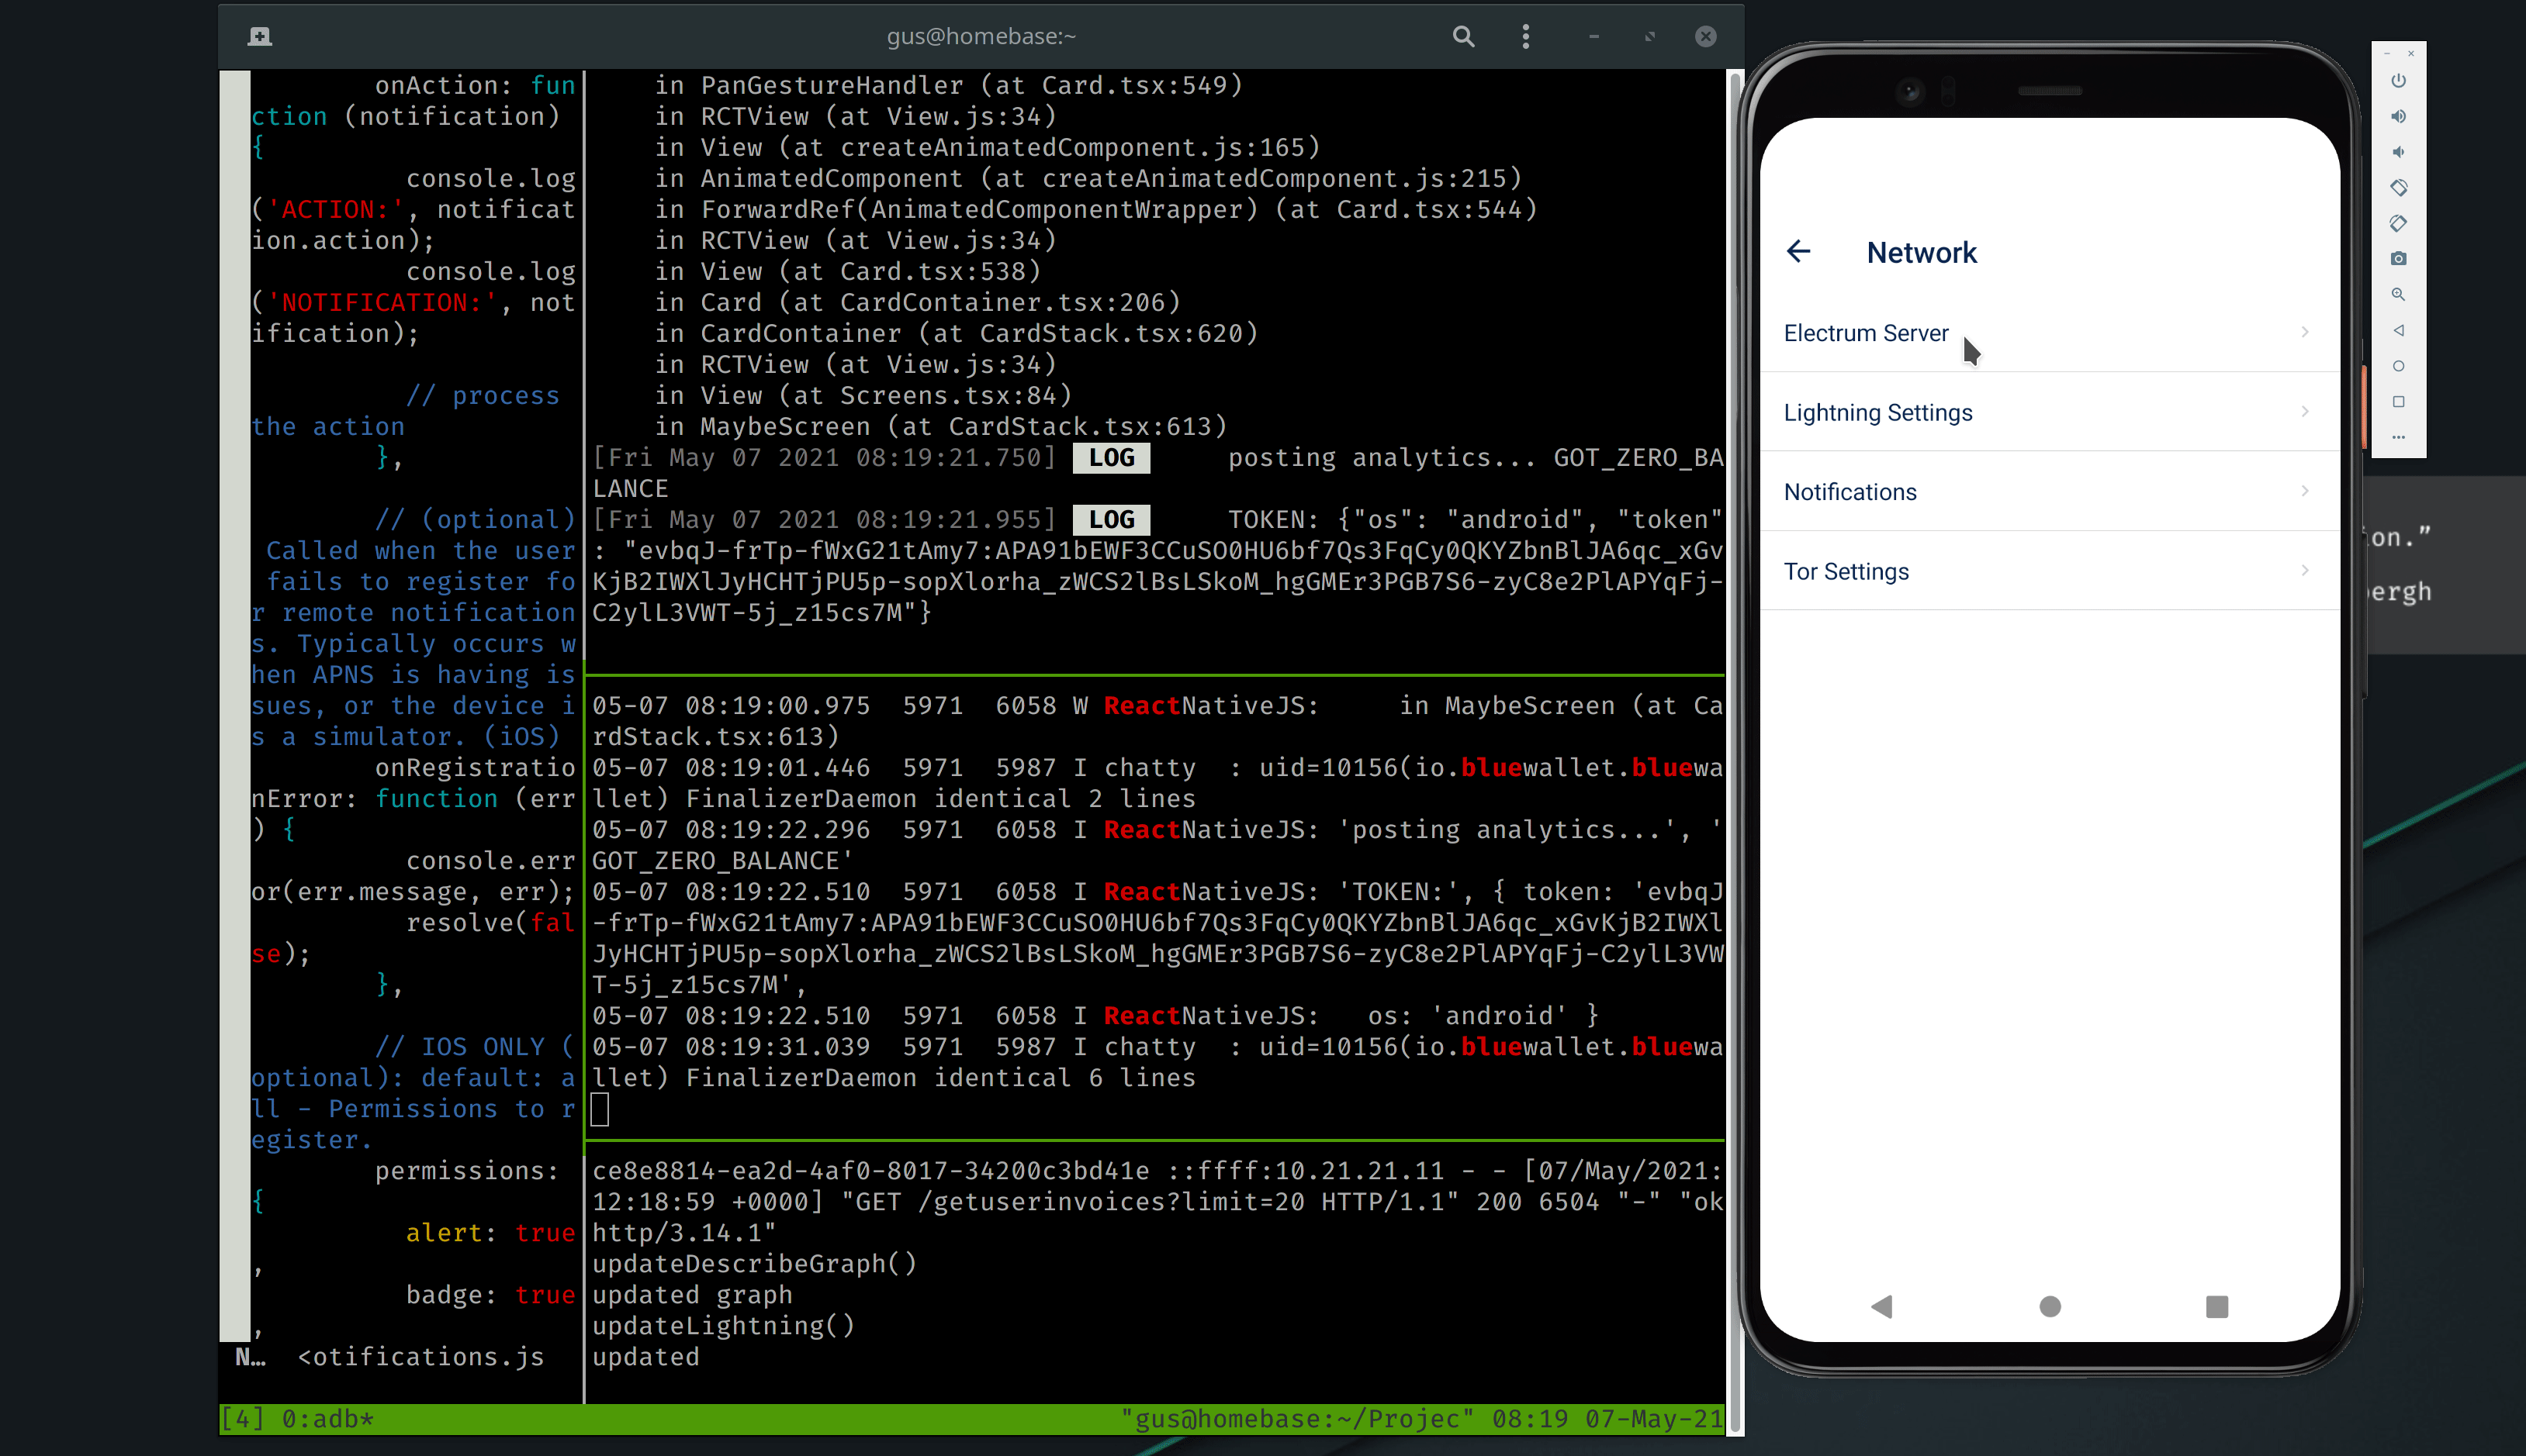
Task: Go back with the Network arrow
Action: [x=1798, y=251]
